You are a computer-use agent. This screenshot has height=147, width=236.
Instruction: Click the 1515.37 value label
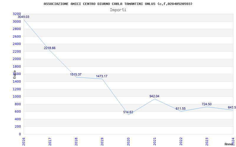click(x=76, y=74)
